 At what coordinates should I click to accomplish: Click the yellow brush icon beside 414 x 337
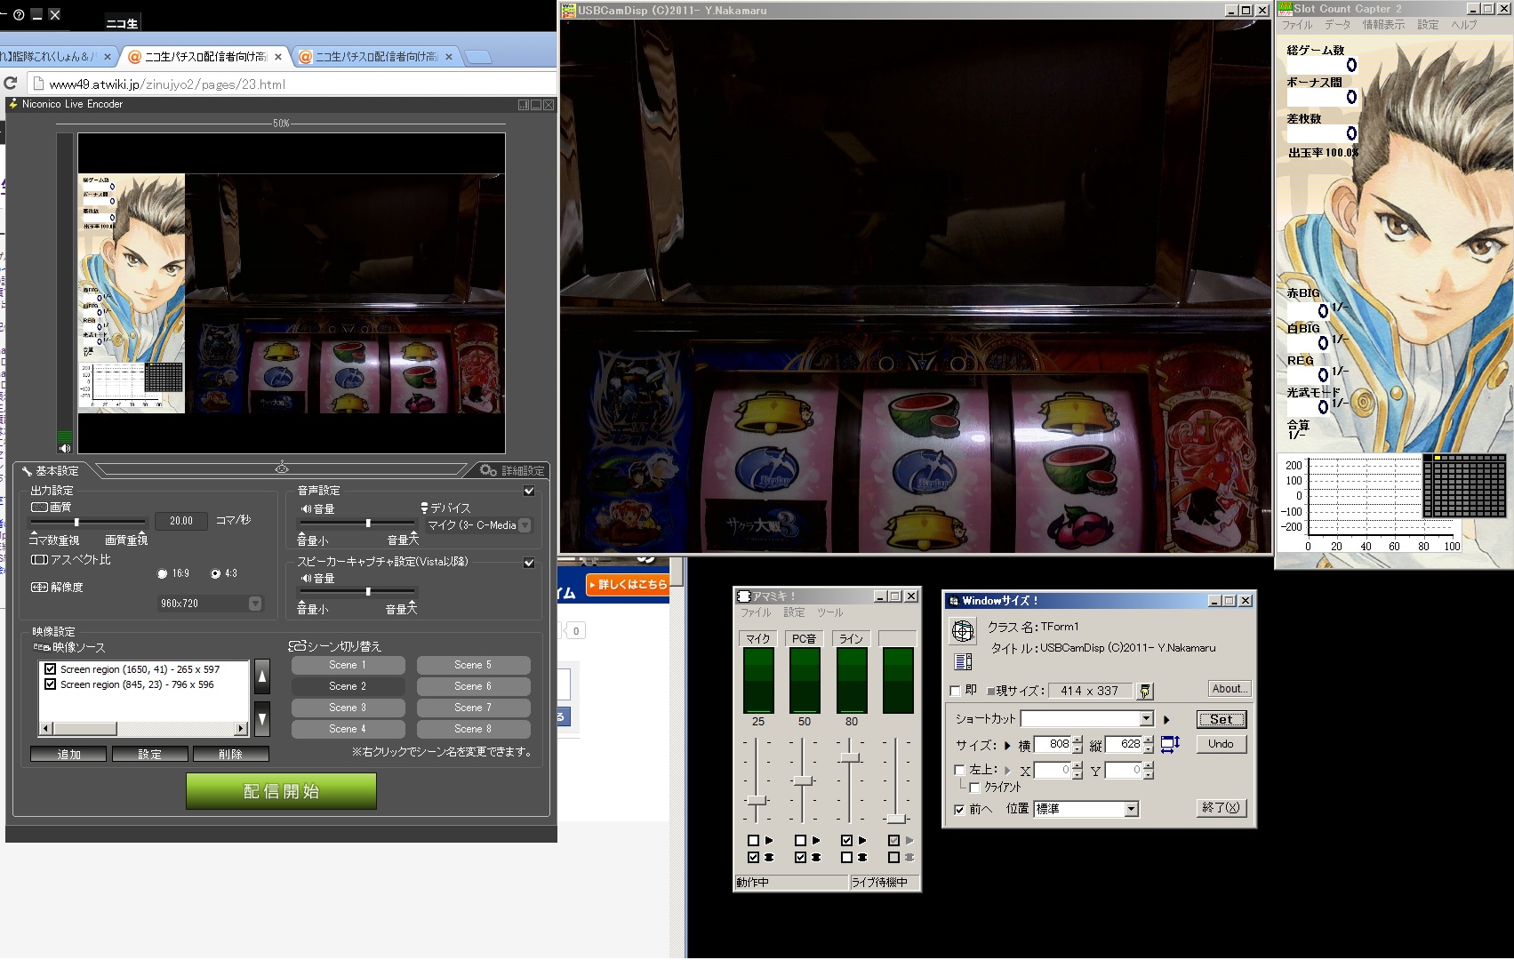[x=1145, y=691]
